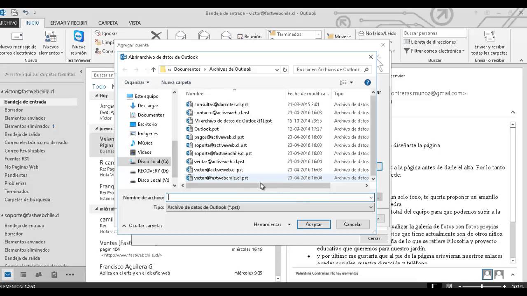Click Enviar y recibir todas las carpetas
The width and height of the screenshot is (527, 296).
pos(489,44)
